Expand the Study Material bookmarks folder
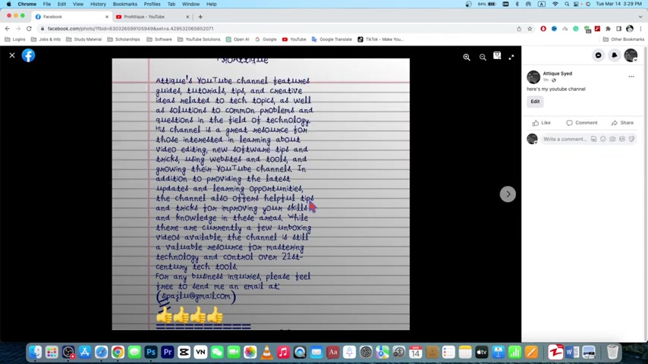 (84, 39)
